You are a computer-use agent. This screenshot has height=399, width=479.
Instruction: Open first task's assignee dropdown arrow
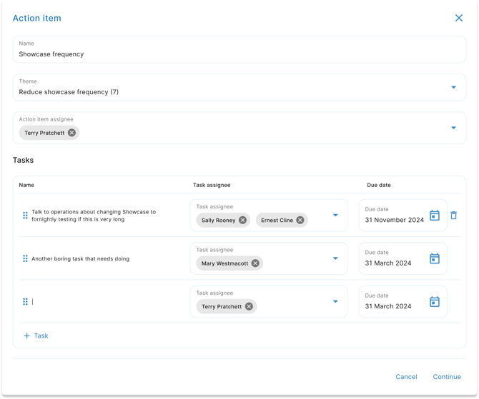click(x=335, y=216)
